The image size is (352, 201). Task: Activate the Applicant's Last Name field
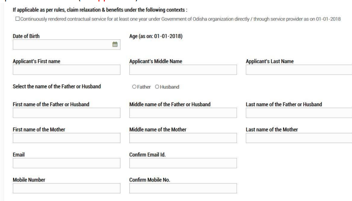[299, 70]
